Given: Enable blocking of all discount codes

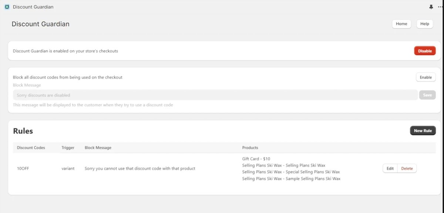Looking at the screenshot, I should pos(426,78).
